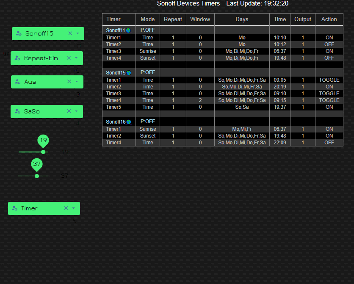Image resolution: width=354 pixels, height=284 pixels.
Task: Click the 19:37 time cell
Action: [x=280, y=107]
